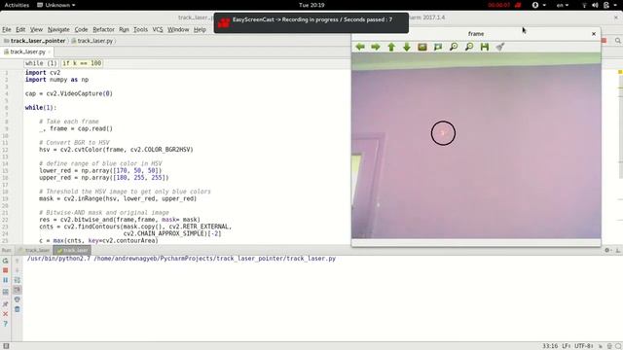This screenshot has height=350, width=623.
Task: Open the File menu
Action: [7, 30]
